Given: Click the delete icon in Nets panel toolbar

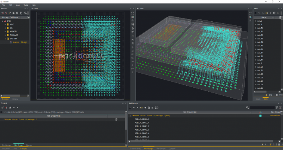Looking at the screenshot, I should tap(274, 13).
